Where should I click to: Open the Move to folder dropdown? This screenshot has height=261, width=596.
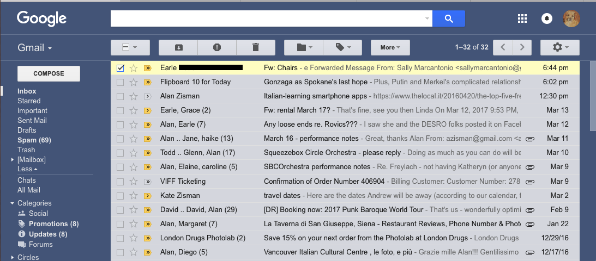304,47
